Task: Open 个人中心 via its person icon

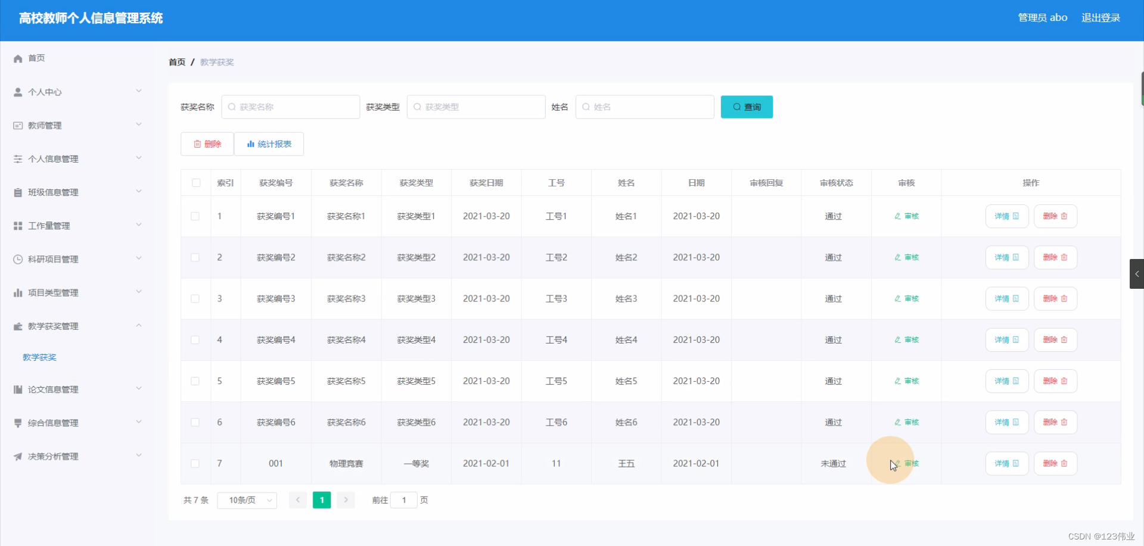Action: pos(17,92)
